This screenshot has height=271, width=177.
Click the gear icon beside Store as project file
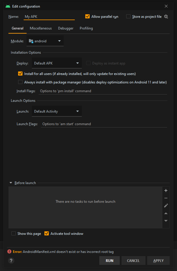(166, 17)
